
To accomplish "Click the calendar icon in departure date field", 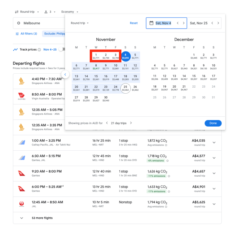I will coord(151,23).
